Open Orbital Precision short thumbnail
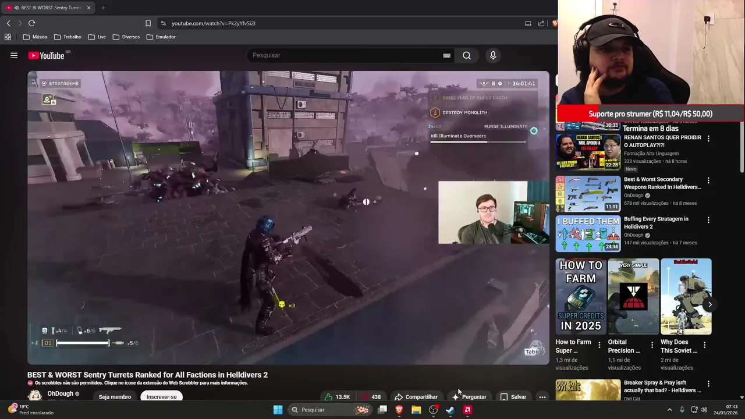745x419 pixels. click(x=633, y=296)
